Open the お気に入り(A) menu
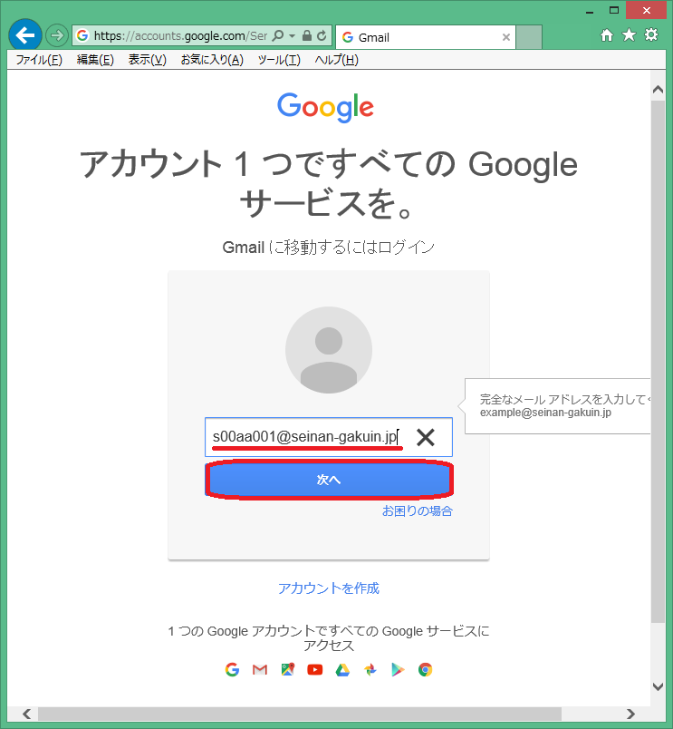Screen dimensions: 673x729 (x=212, y=60)
